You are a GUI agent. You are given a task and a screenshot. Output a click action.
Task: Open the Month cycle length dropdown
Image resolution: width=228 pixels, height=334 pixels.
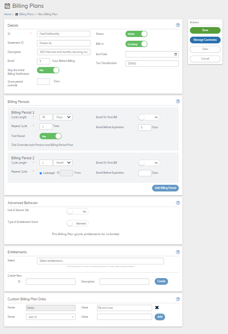tap(63, 163)
